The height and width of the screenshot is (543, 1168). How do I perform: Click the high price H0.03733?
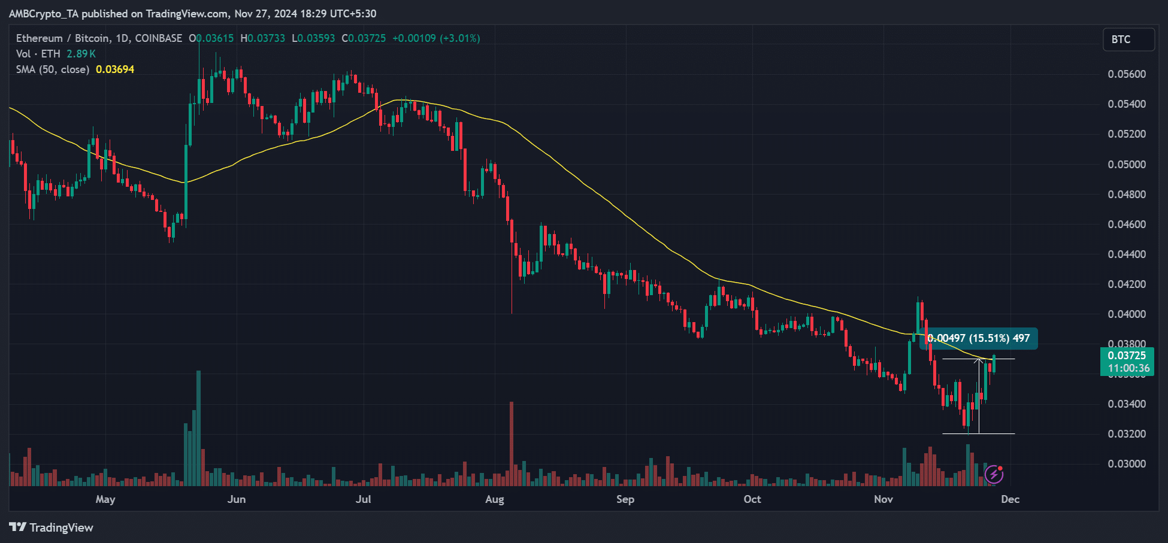pyautogui.click(x=262, y=38)
